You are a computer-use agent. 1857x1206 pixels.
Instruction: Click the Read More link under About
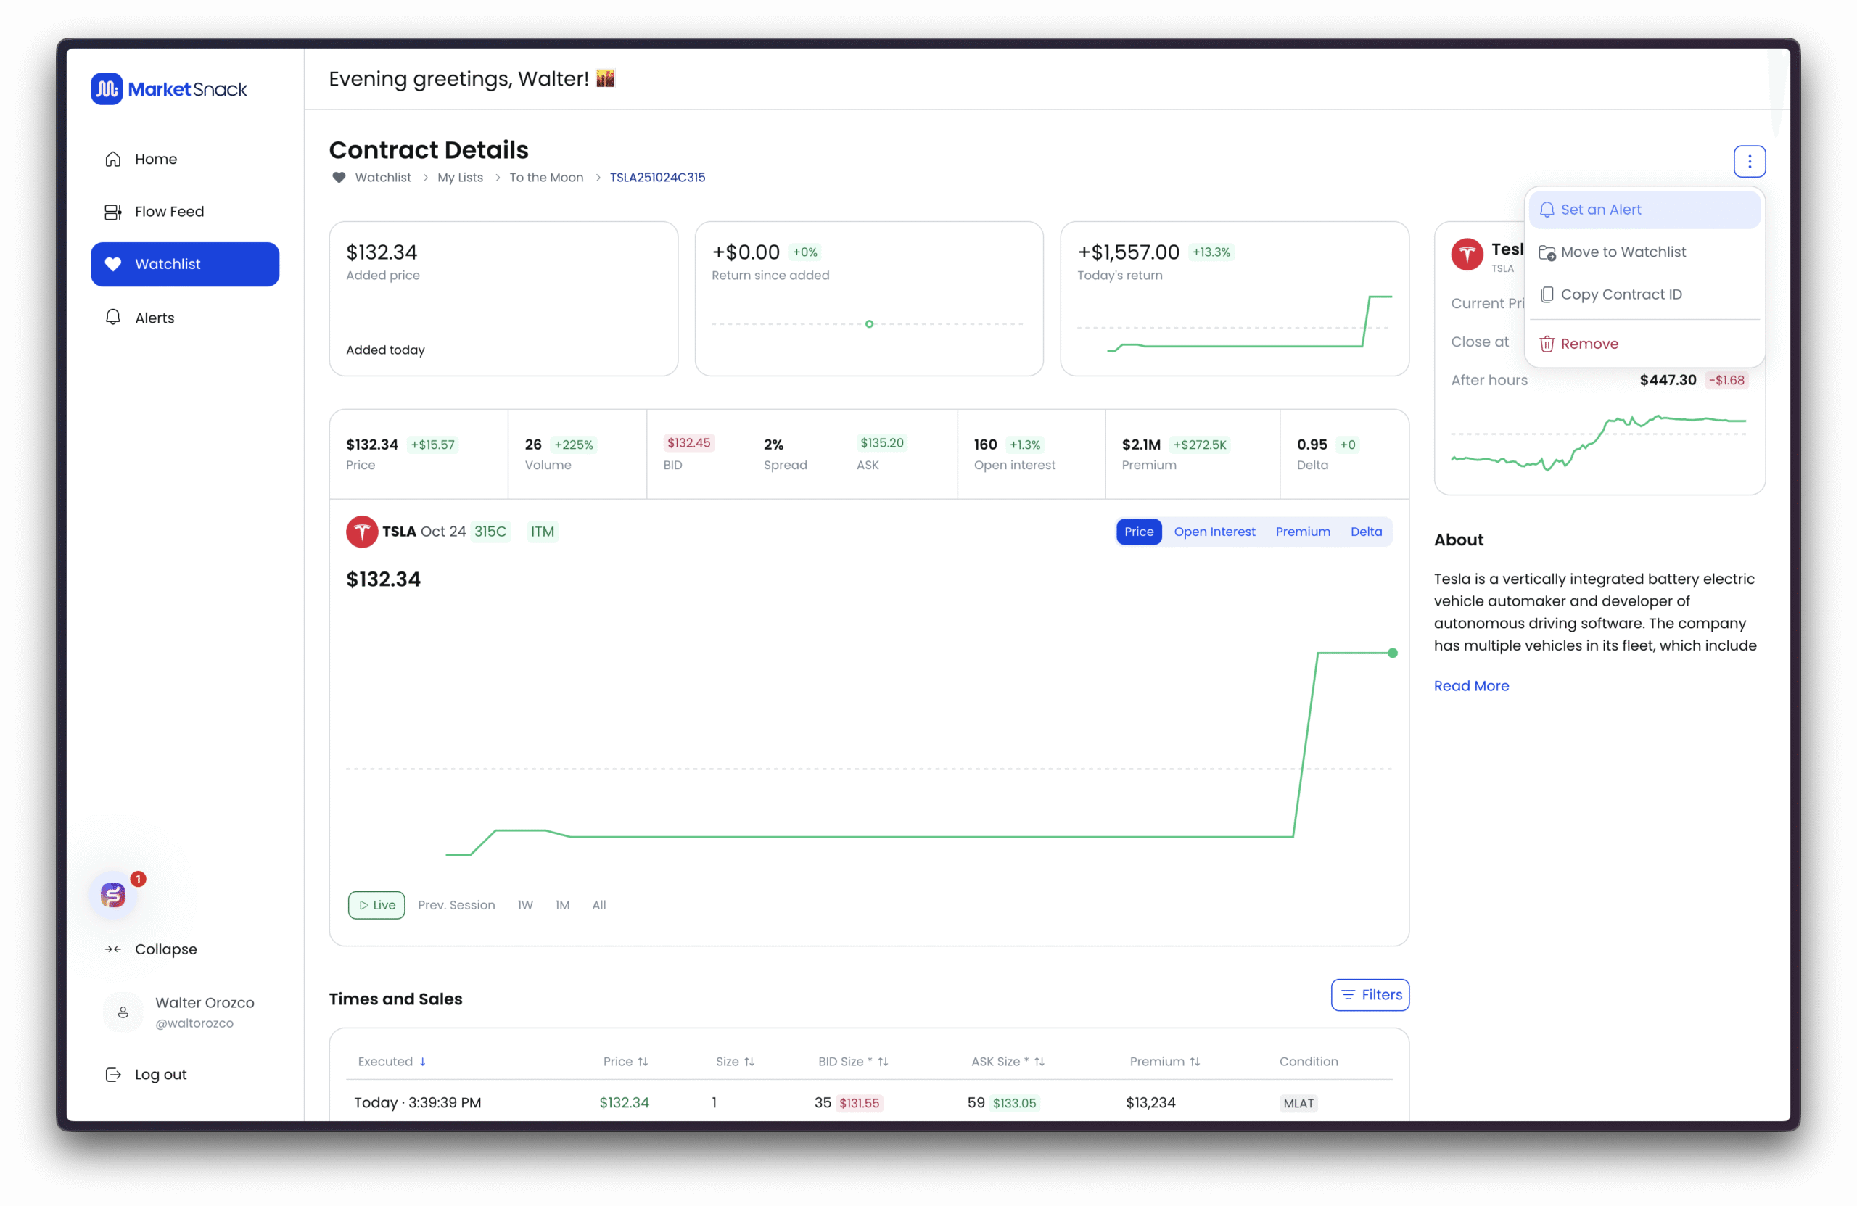[1471, 686]
